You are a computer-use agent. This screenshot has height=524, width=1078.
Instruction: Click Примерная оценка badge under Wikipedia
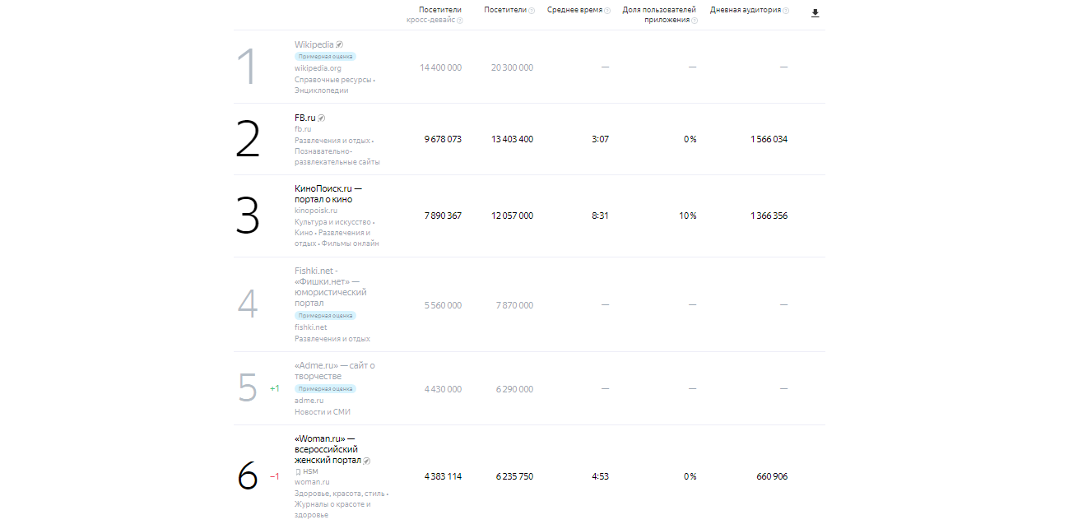(x=326, y=57)
